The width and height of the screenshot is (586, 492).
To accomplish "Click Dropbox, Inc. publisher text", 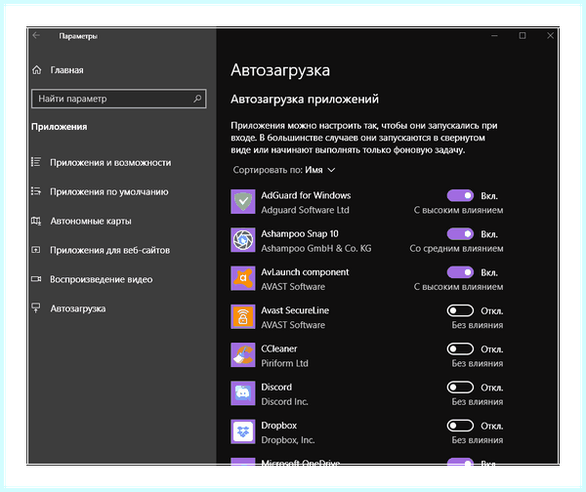I will coord(288,440).
